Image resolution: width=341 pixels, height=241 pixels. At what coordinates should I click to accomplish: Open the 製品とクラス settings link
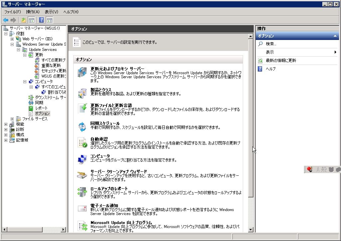coord(101,90)
